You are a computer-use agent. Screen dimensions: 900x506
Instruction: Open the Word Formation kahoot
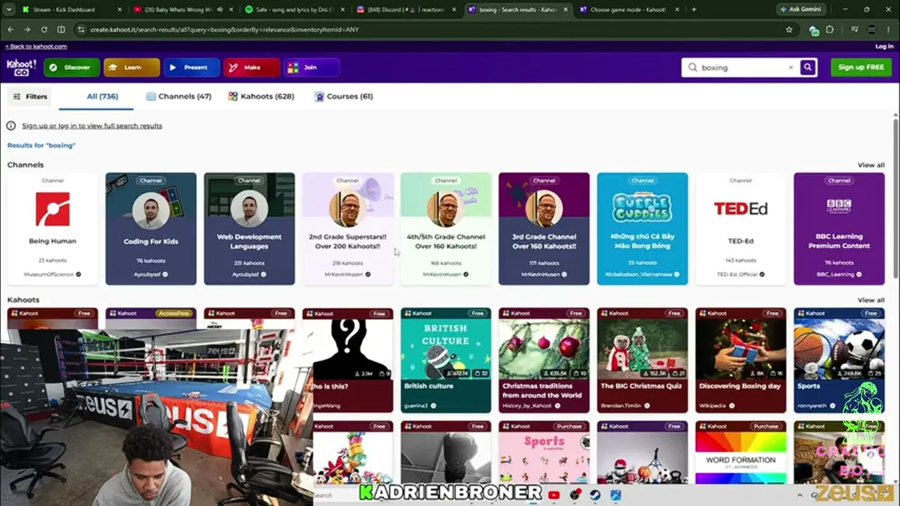tap(741, 453)
